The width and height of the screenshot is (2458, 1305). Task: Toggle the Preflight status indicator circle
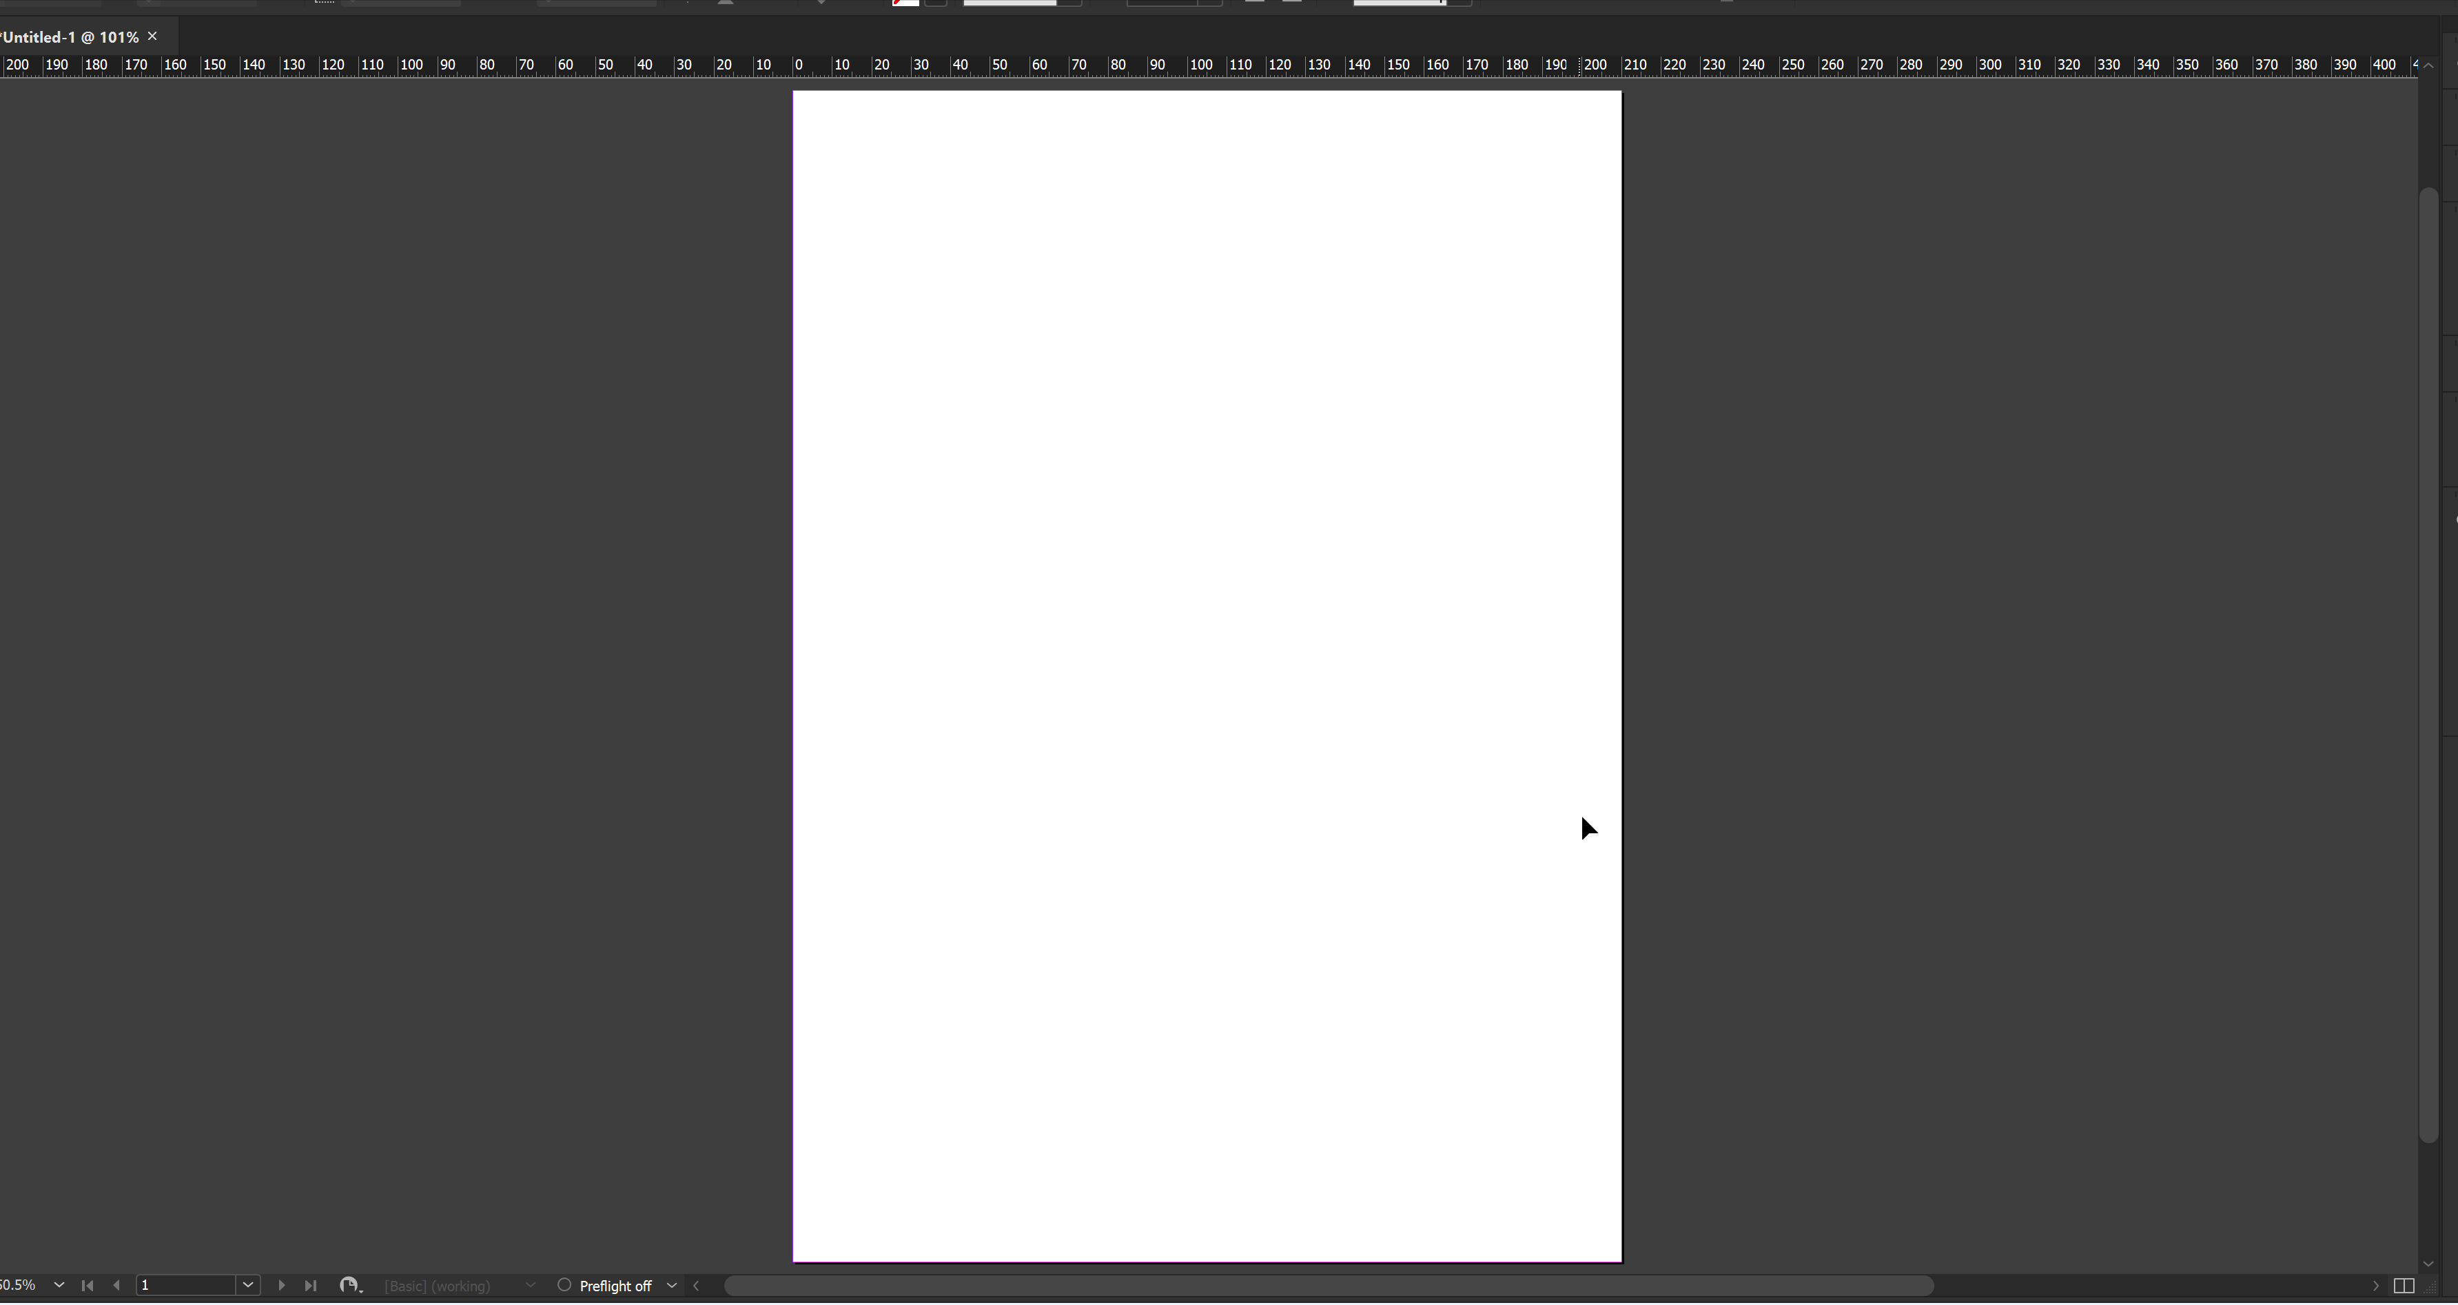564,1286
